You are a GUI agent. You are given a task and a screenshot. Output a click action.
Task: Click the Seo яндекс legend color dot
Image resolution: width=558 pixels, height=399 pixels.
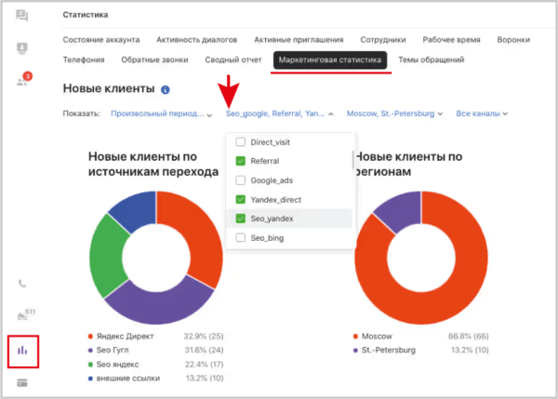(90, 365)
